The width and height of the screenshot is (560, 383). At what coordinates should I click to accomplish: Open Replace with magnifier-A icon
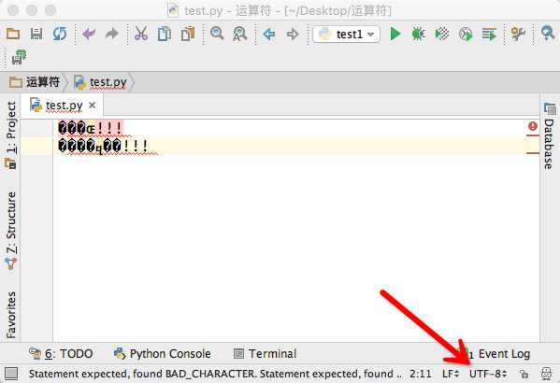[x=239, y=35]
